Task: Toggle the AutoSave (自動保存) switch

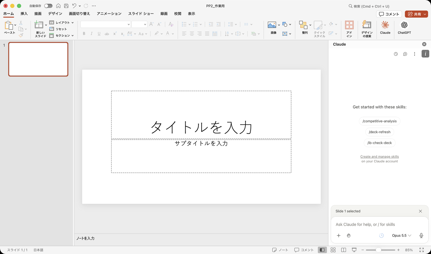Action: point(48,6)
